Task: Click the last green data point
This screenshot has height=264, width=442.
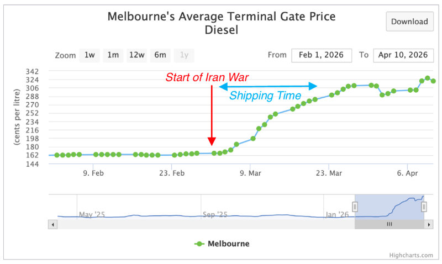Action: (x=434, y=81)
